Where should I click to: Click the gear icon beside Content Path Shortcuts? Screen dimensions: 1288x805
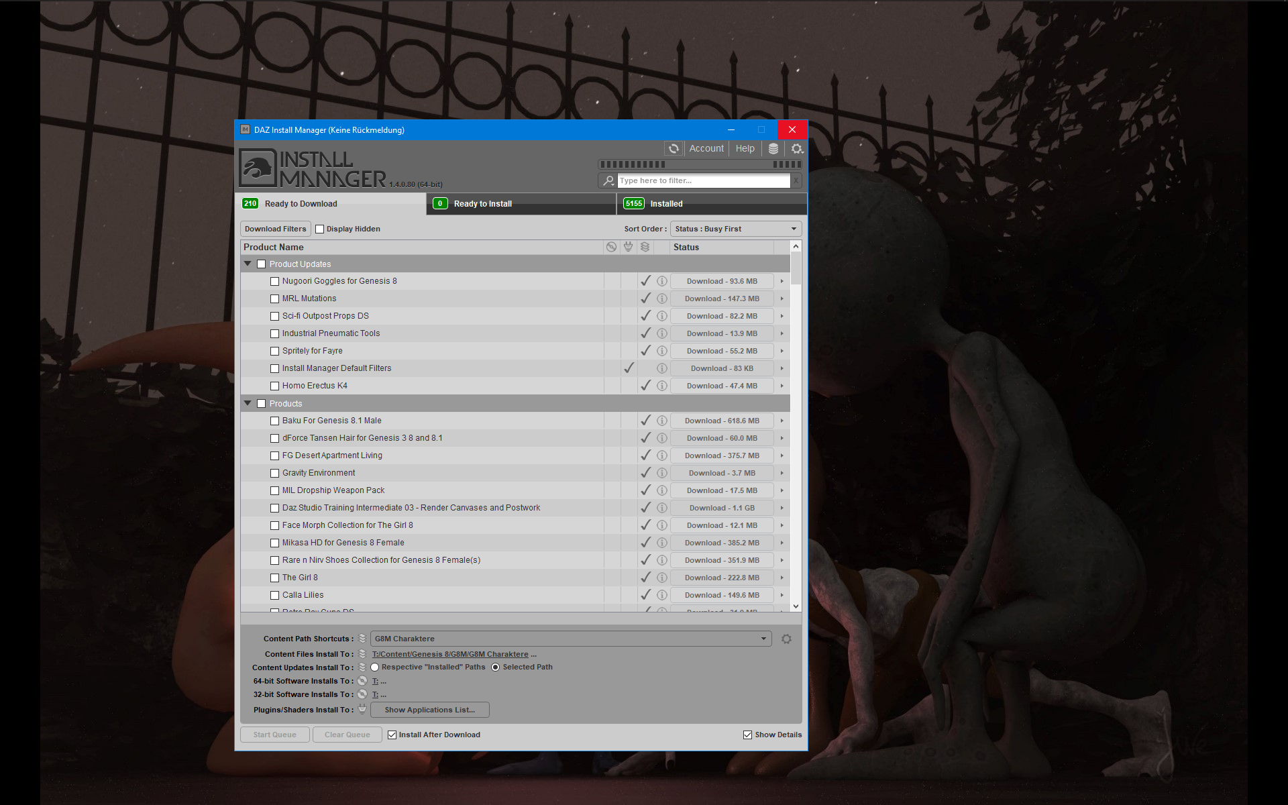click(x=786, y=639)
